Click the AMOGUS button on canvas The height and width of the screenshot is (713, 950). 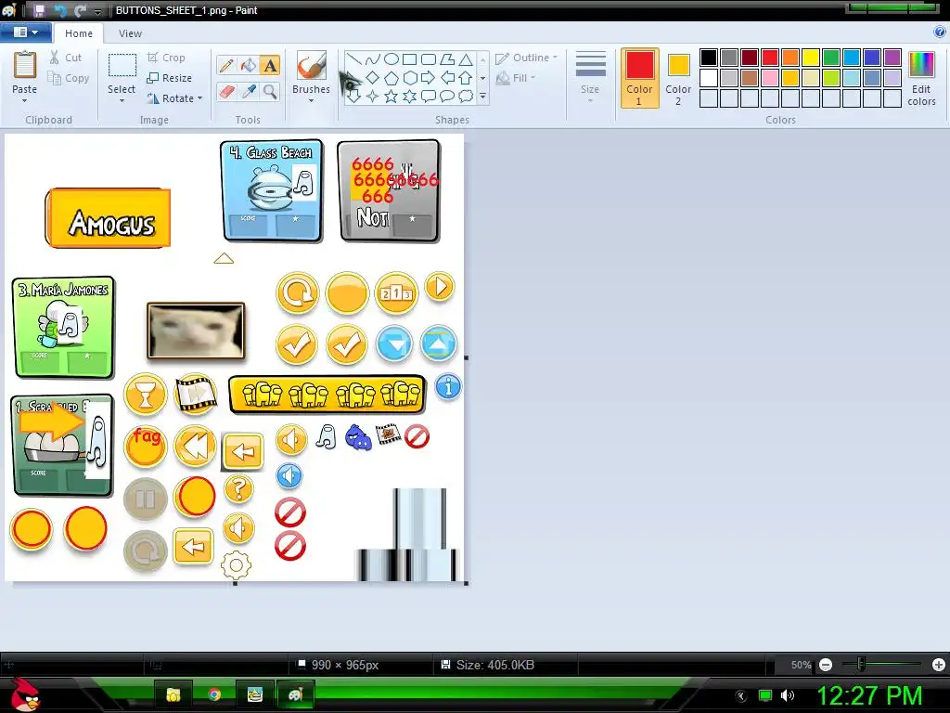click(x=109, y=218)
